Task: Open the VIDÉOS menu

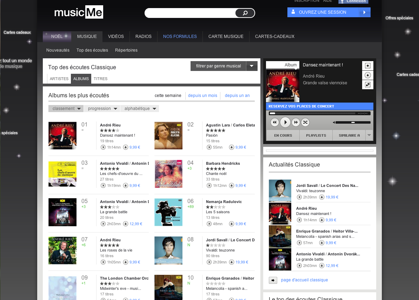Action: pyautogui.click(x=116, y=37)
